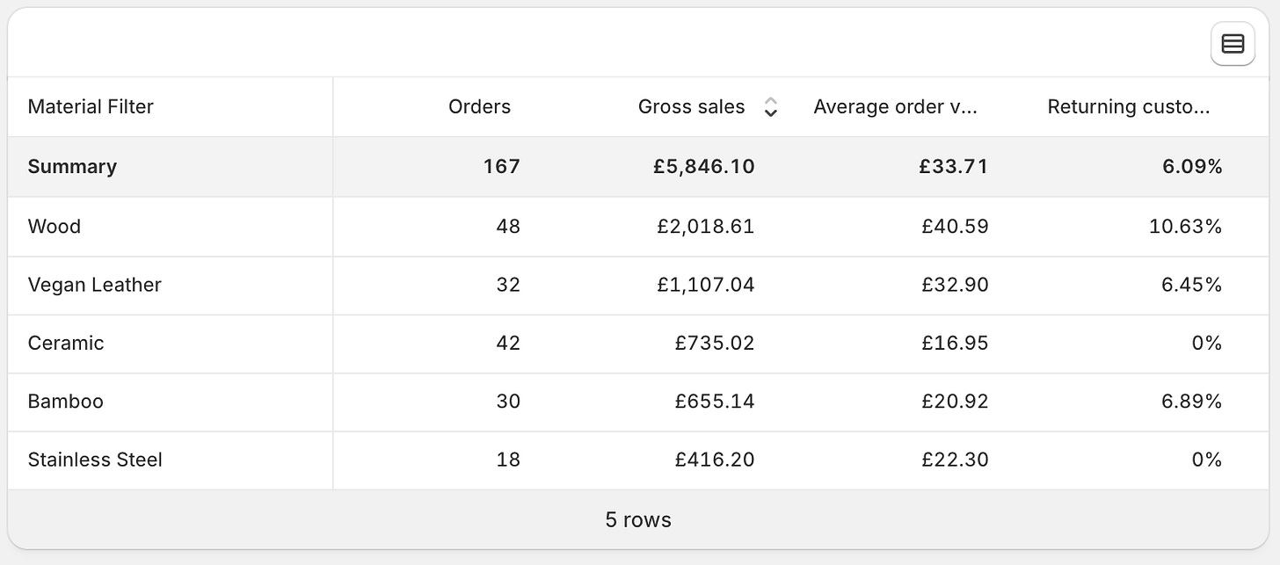The width and height of the screenshot is (1280, 565).
Task: Select the Bamboo material row
Action: click(x=66, y=402)
